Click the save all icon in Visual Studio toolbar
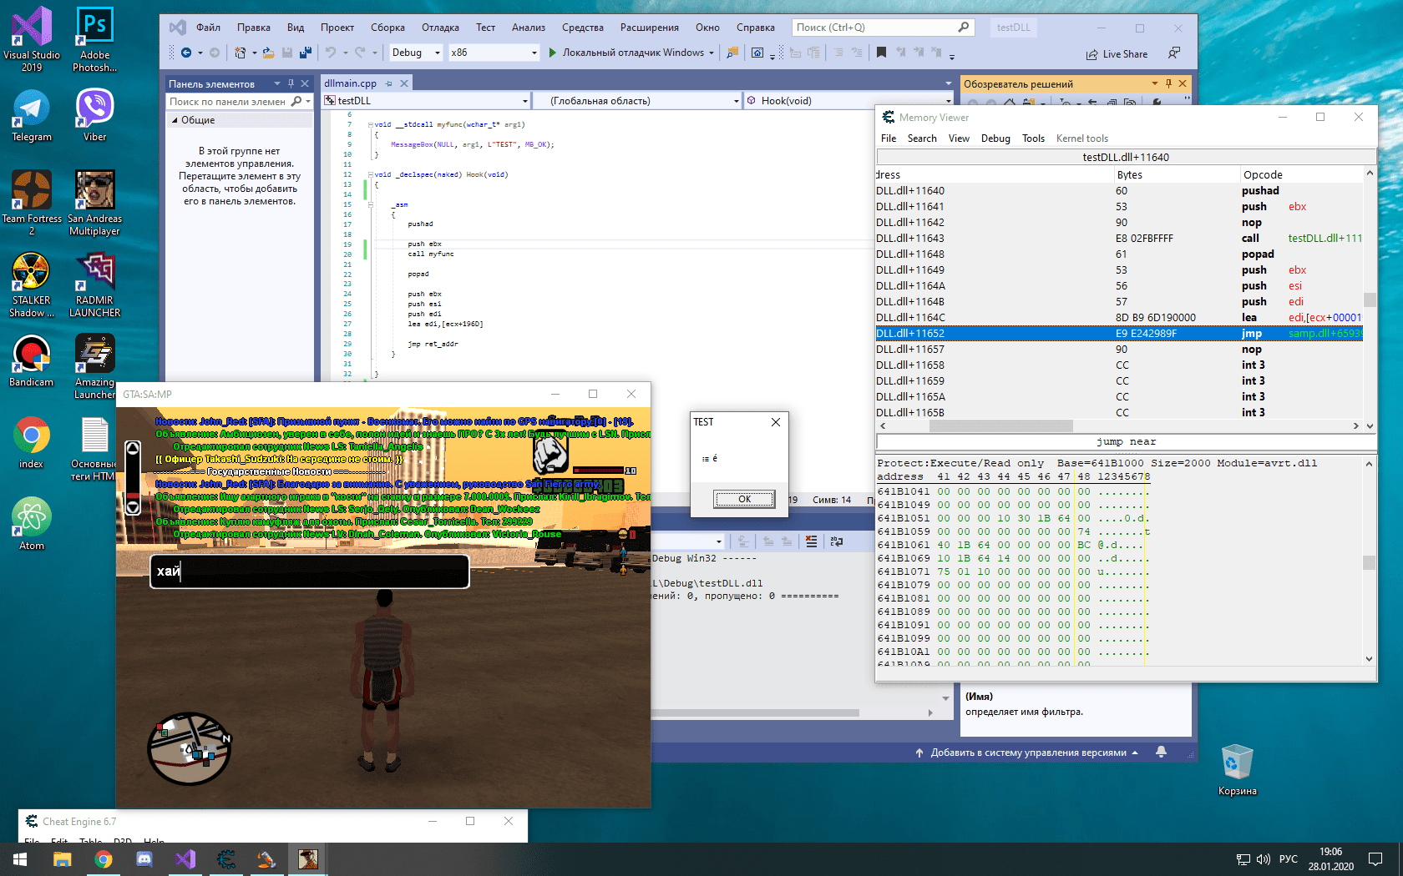 [x=306, y=53]
